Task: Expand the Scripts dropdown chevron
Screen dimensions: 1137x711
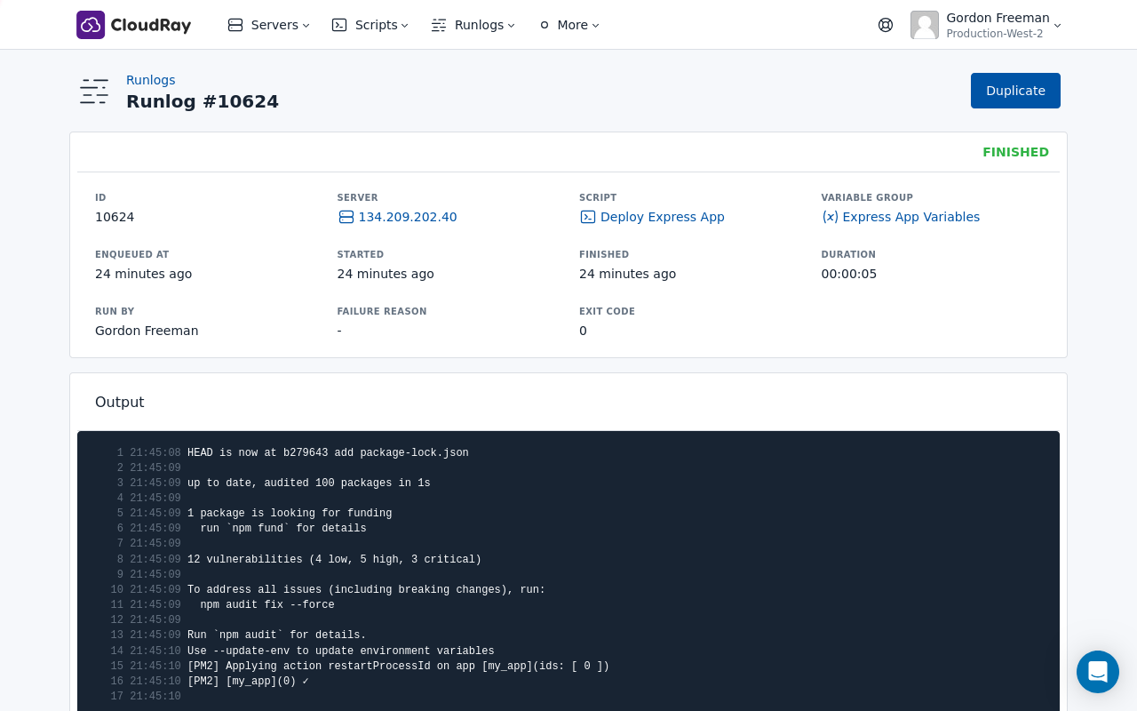Action: 404,26
